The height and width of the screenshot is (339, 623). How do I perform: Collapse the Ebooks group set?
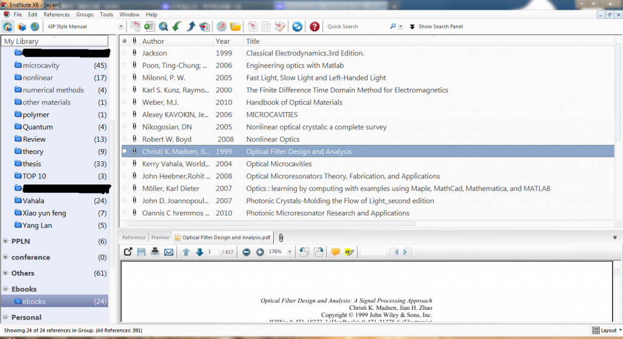coord(5,288)
